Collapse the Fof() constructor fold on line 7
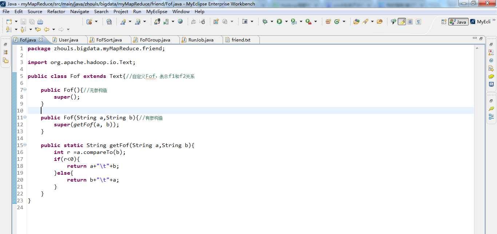The height and width of the screenshot is (234, 497). pos(25,90)
